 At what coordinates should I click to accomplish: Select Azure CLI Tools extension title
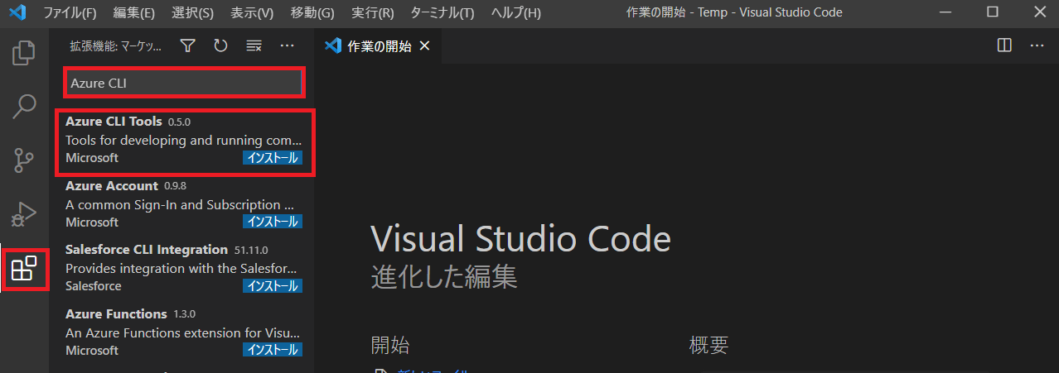(x=114, y=122)
